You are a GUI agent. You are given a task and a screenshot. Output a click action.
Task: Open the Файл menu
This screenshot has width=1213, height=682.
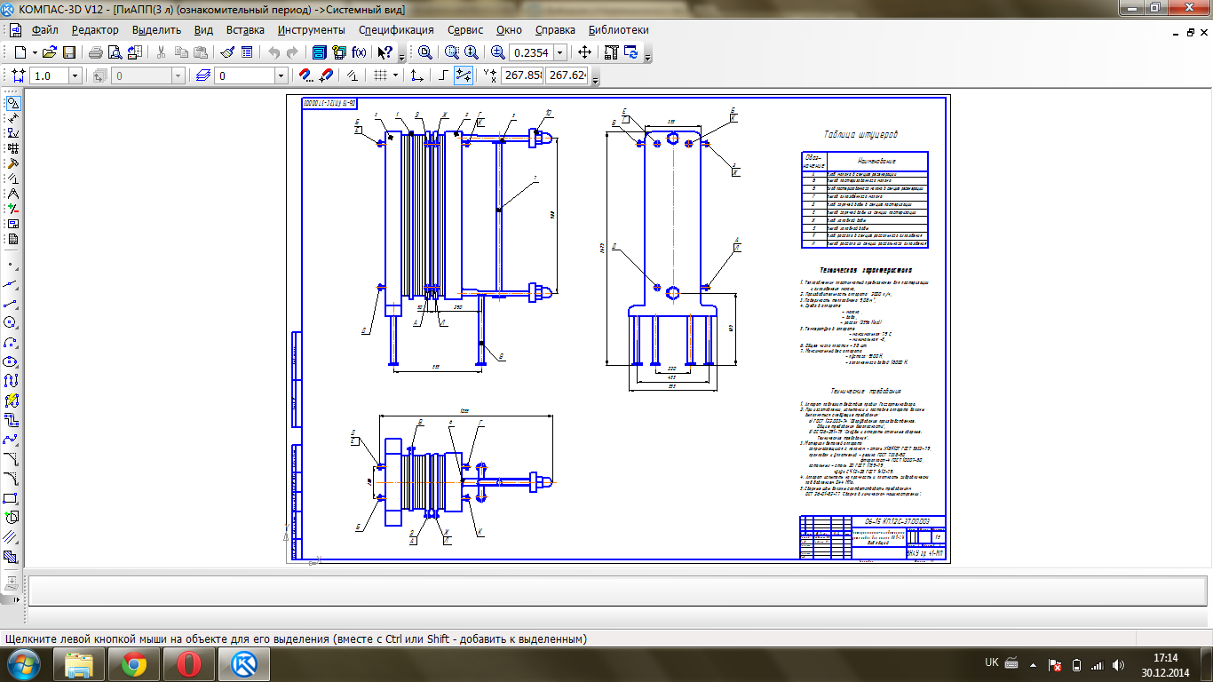(44, 29)
